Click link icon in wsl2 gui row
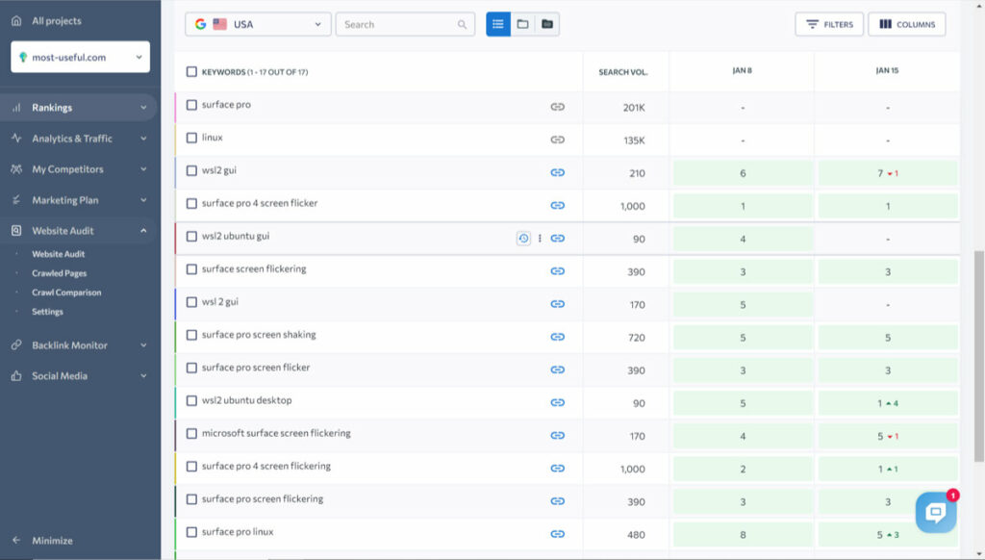Viewport: 985px width, 560px height. tap(557, 172)
